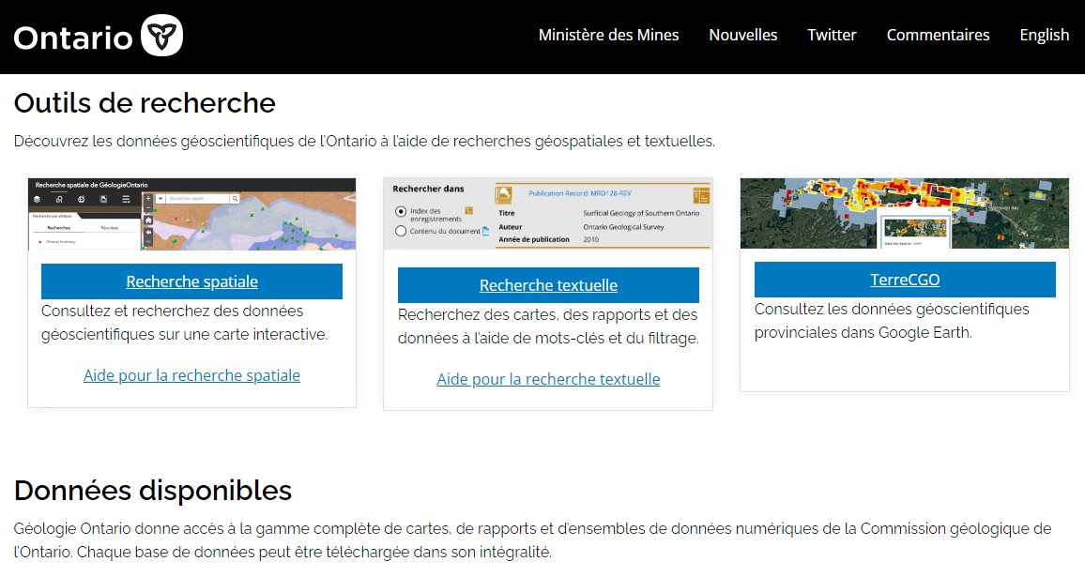Open dropdown arrow left of Recherche rapide box
1085x577 pixels.
coord(161,199)
